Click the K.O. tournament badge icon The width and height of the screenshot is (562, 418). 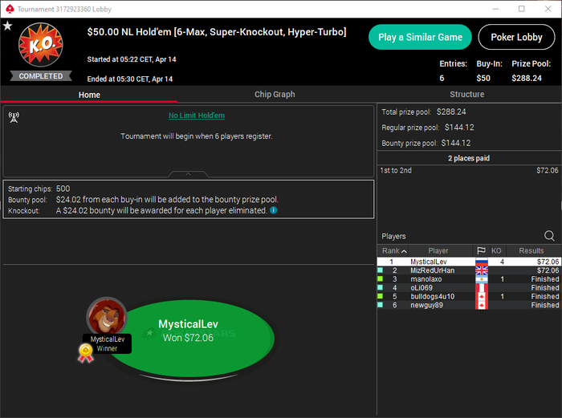(40, 45)
